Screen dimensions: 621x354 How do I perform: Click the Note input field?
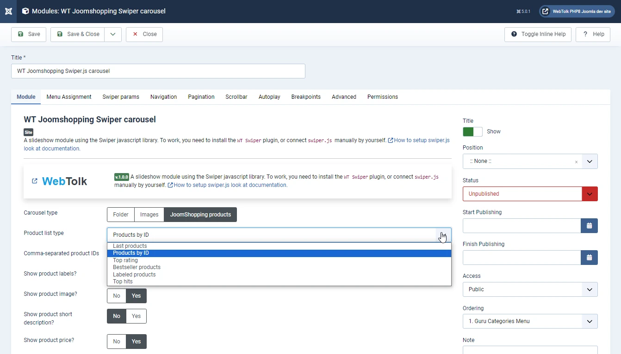pos(530,350)
